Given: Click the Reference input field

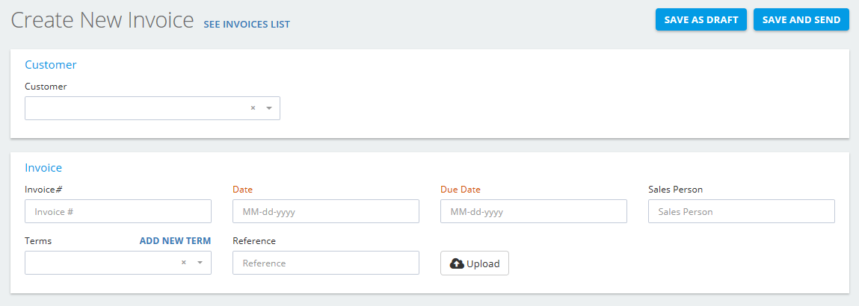Looking at the screenshot, I should point(326,263).
